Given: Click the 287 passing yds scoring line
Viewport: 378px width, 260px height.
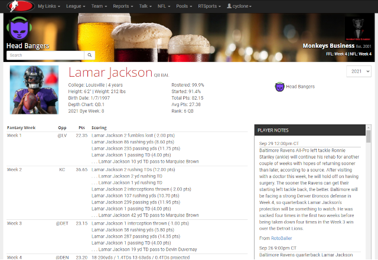Looking at the screenshot, I should (x=136, y=236).
